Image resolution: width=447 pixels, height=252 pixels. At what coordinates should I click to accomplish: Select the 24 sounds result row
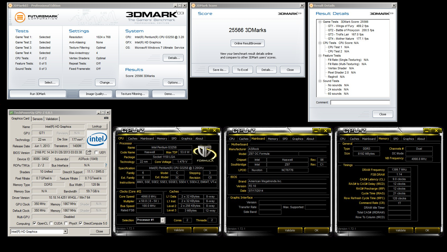tap(338, 89)
